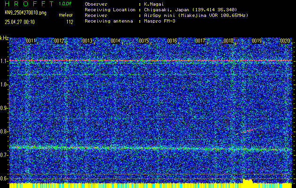Select the 0020 time marker
The image size is (296, 188).
point(285,41)
